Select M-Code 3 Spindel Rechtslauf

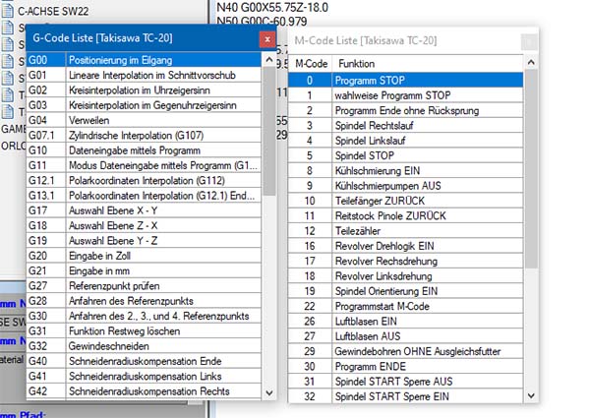pos(405,125)
